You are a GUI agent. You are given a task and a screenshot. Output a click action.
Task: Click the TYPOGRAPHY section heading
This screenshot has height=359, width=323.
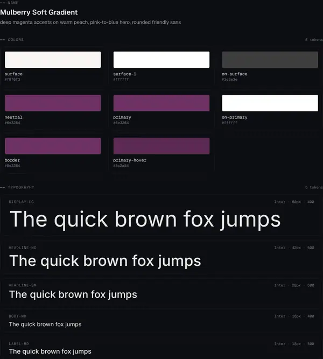[21, 187]
